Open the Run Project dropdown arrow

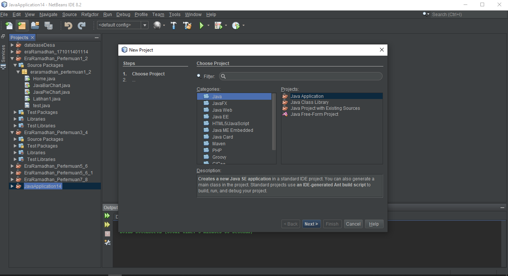coord(208,25)
